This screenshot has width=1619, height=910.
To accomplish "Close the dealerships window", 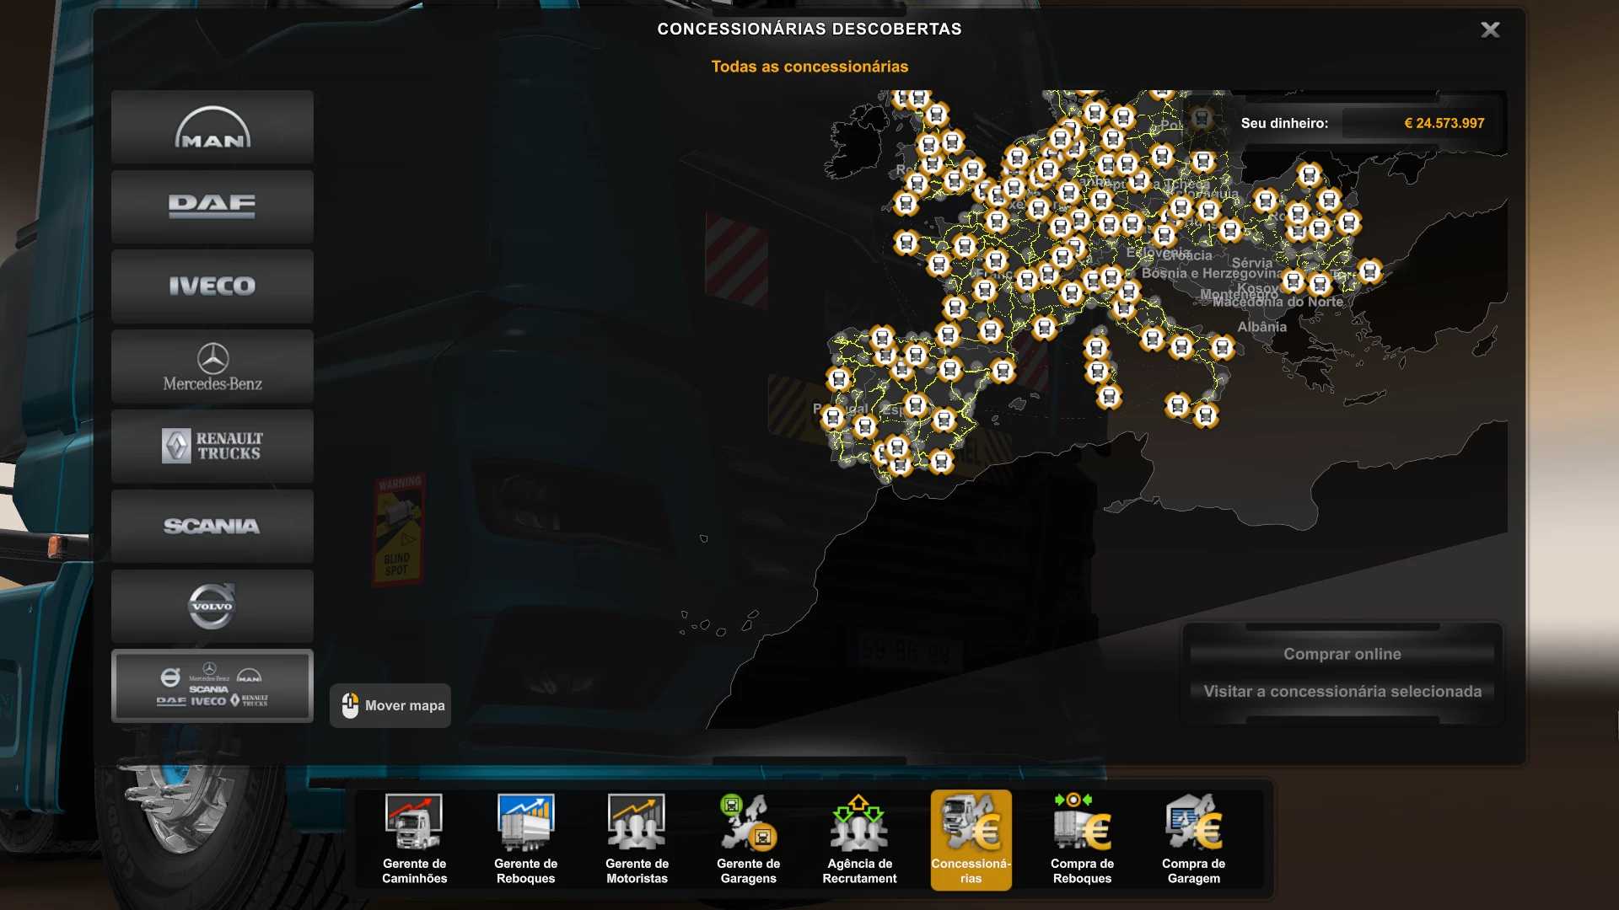I will [1490, 30].
